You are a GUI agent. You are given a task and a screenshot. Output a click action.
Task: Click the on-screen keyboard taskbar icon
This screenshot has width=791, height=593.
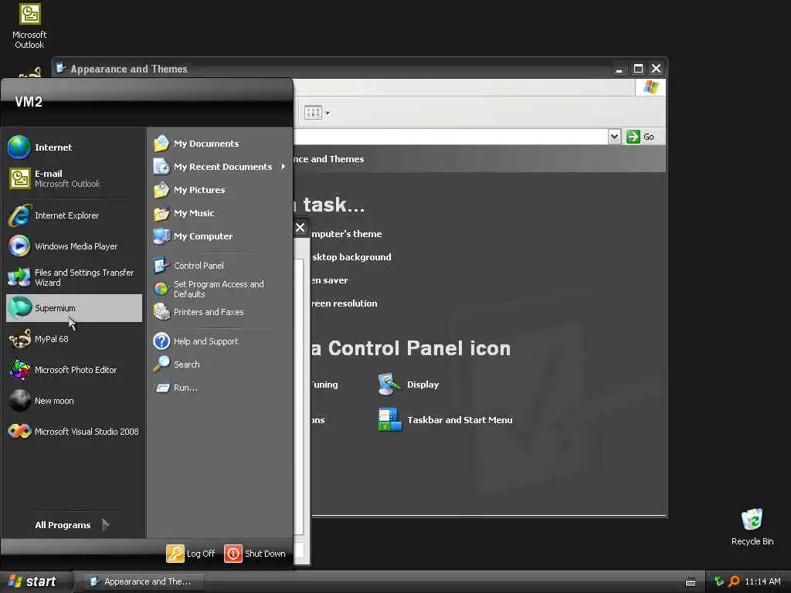691,582
